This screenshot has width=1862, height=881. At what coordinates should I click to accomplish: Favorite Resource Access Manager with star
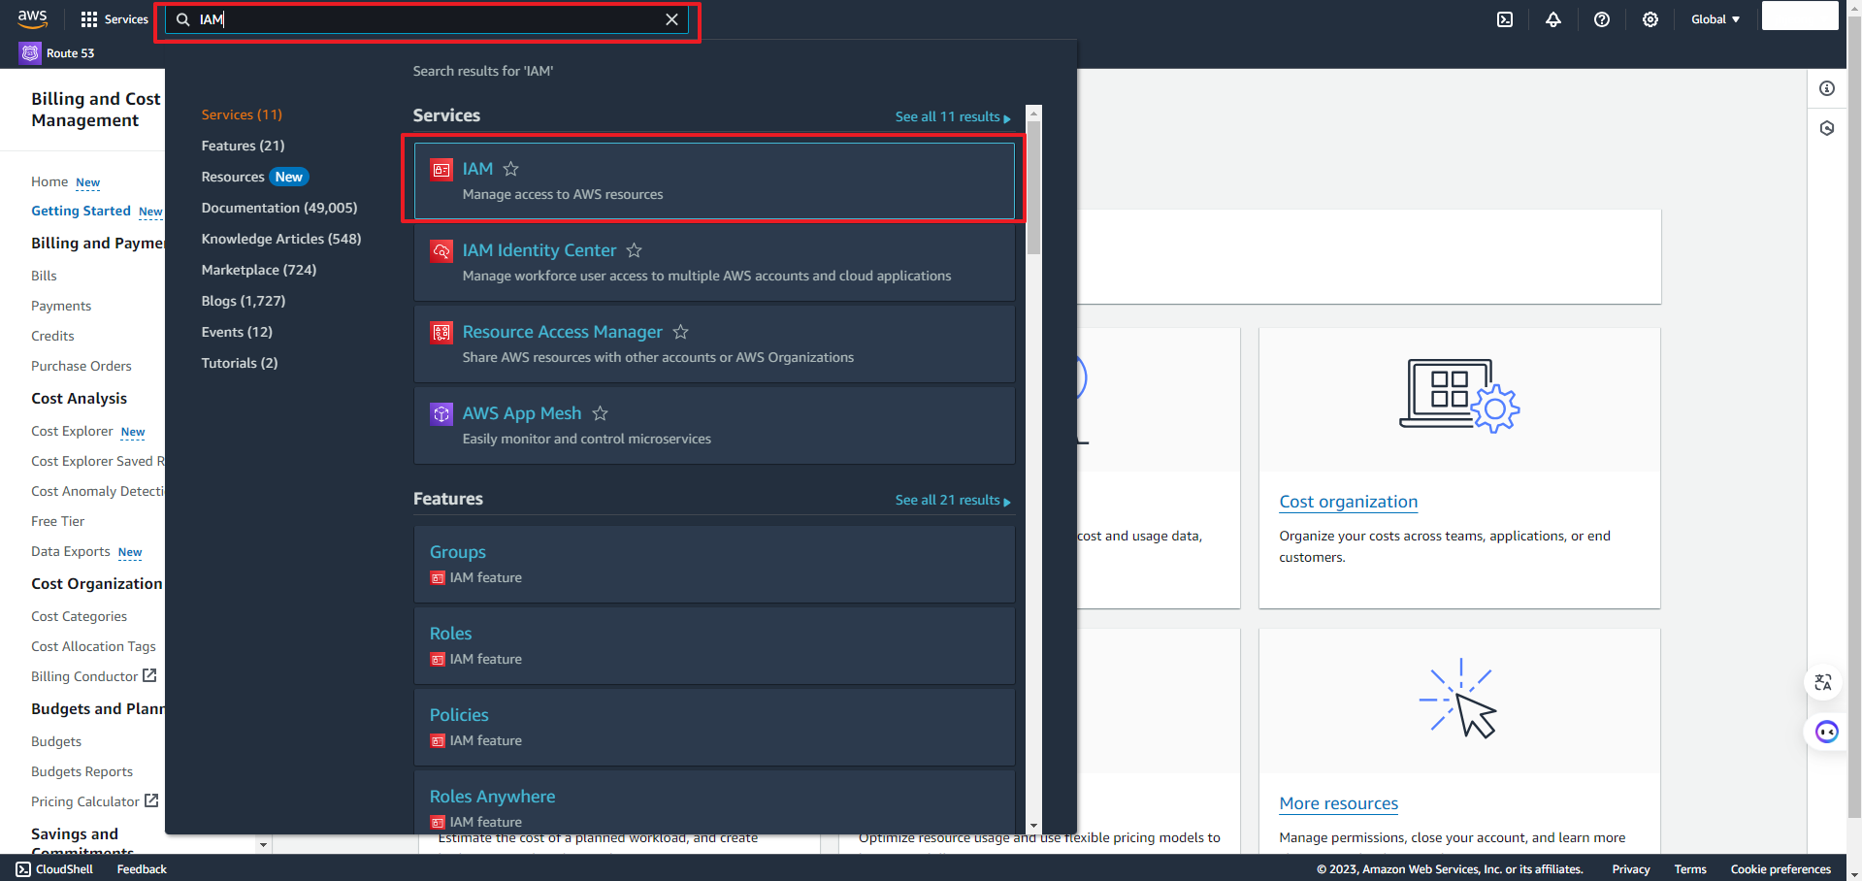point(681,332)
